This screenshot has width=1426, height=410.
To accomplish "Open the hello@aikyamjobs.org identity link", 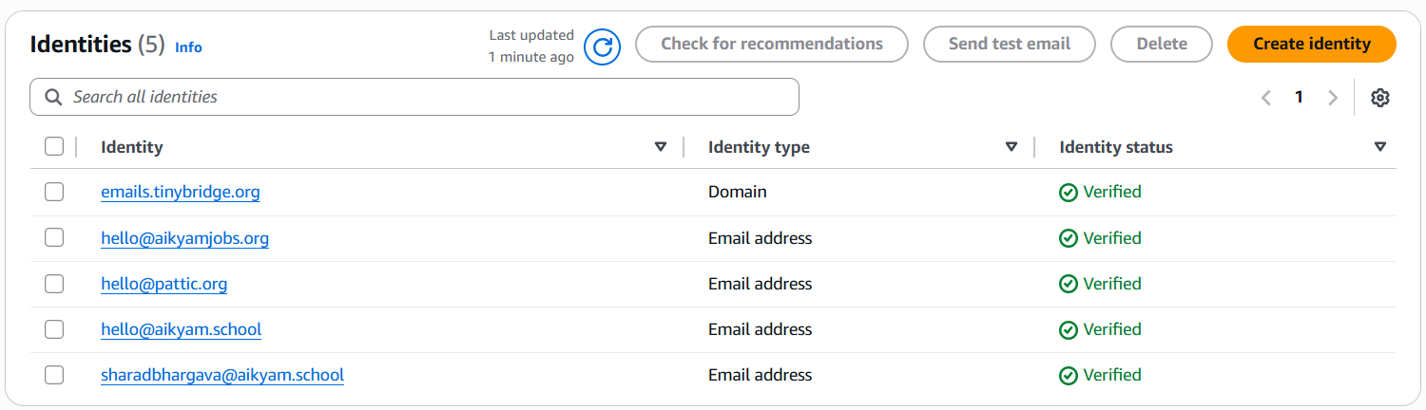I will tap(184, 238).
